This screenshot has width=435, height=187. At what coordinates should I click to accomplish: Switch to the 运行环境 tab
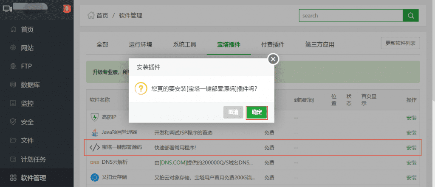141,44
